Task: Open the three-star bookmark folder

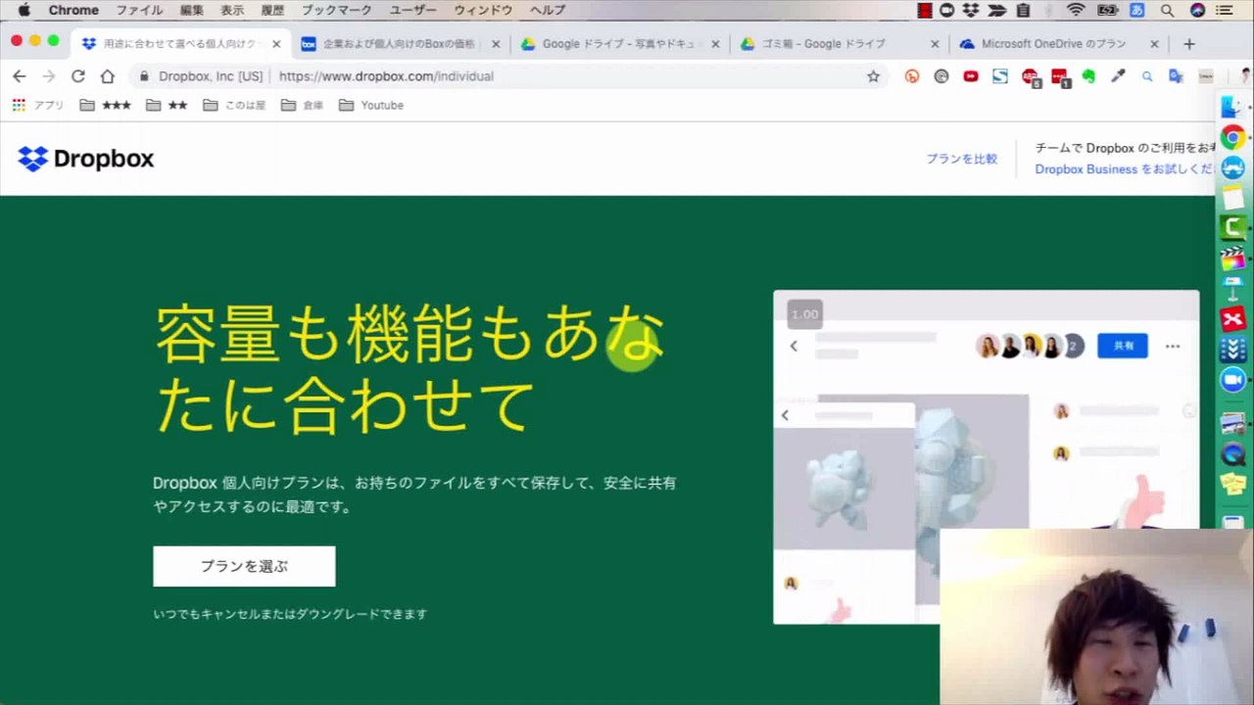Action: click(105, 105)
